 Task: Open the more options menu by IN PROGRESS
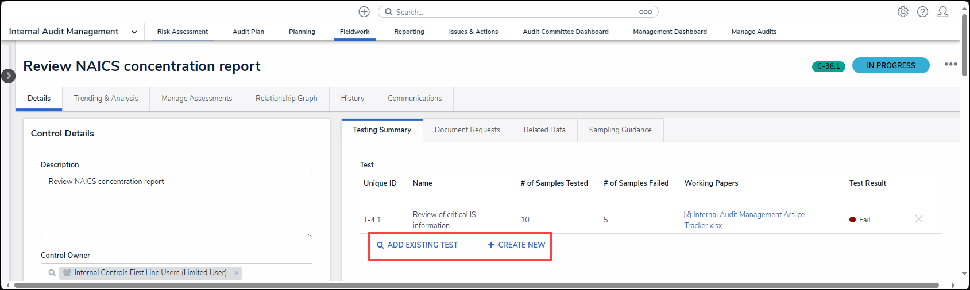pos(950,64)
